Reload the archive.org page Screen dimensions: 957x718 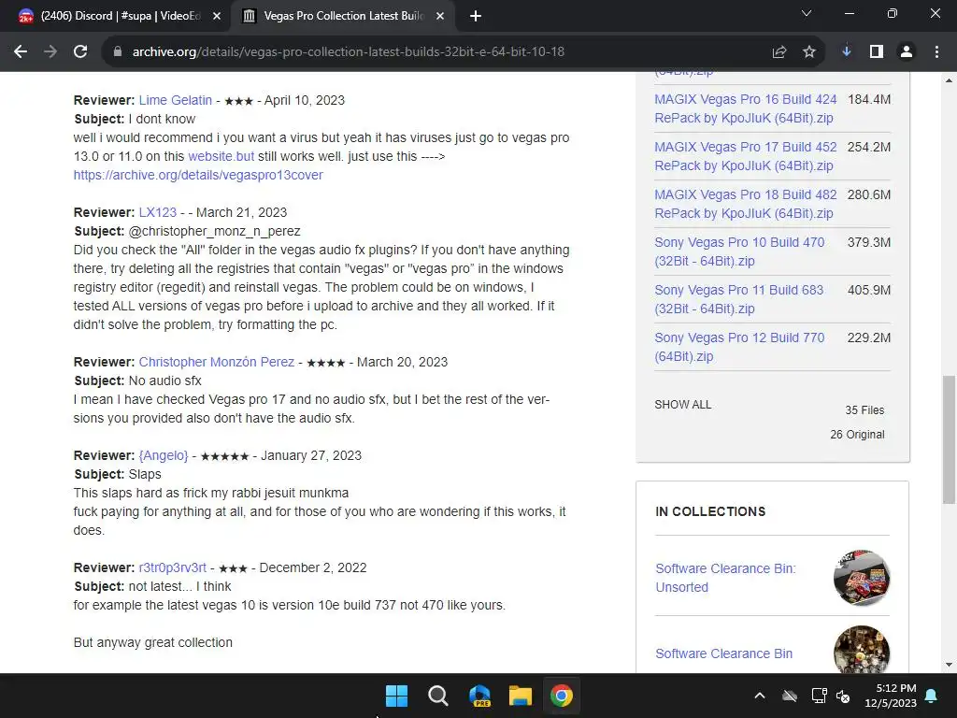80,52
